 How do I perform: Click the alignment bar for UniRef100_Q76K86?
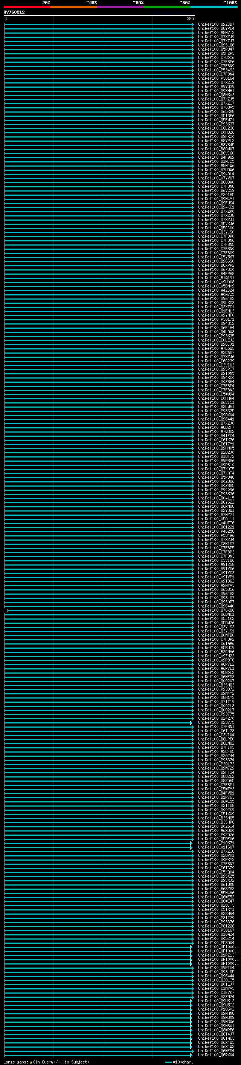(x=101, y=610)
